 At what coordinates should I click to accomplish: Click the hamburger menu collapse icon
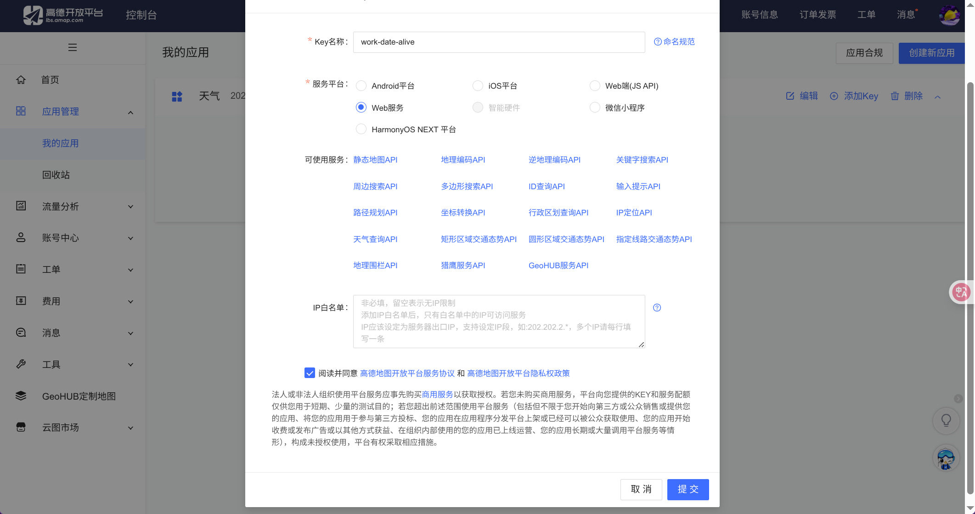(73, 47)
